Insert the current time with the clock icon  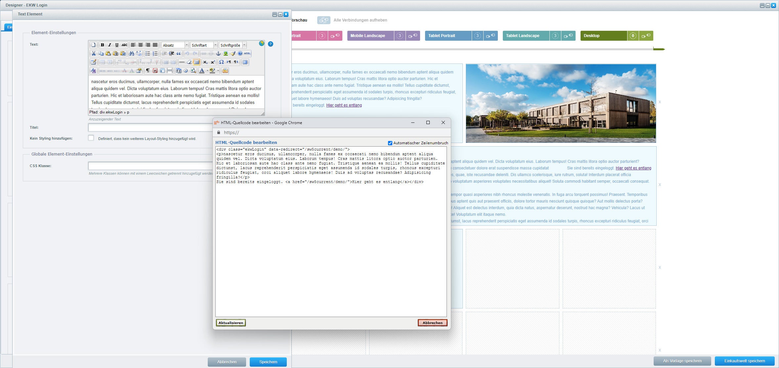pyautogui.click(x=186, y=70)
